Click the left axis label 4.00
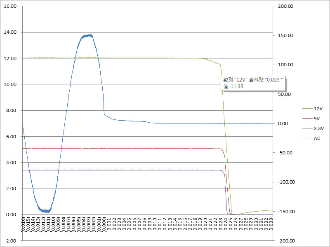 [12, 163]
